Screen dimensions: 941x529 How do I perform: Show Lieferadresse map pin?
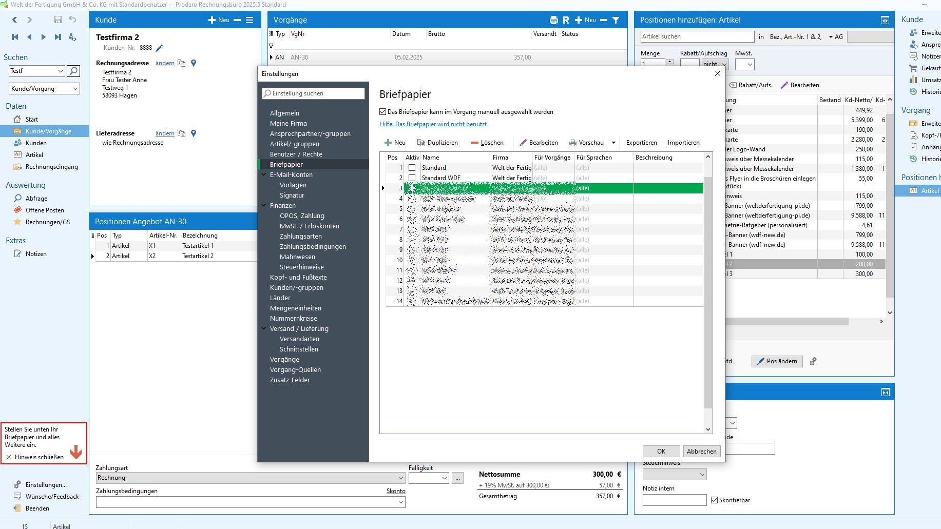click(x=194, y=133)
